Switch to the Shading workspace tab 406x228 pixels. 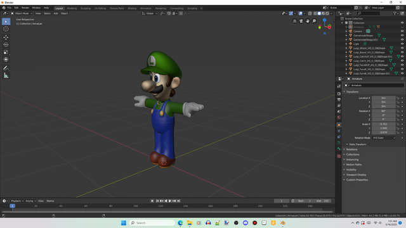click(132, 8)
